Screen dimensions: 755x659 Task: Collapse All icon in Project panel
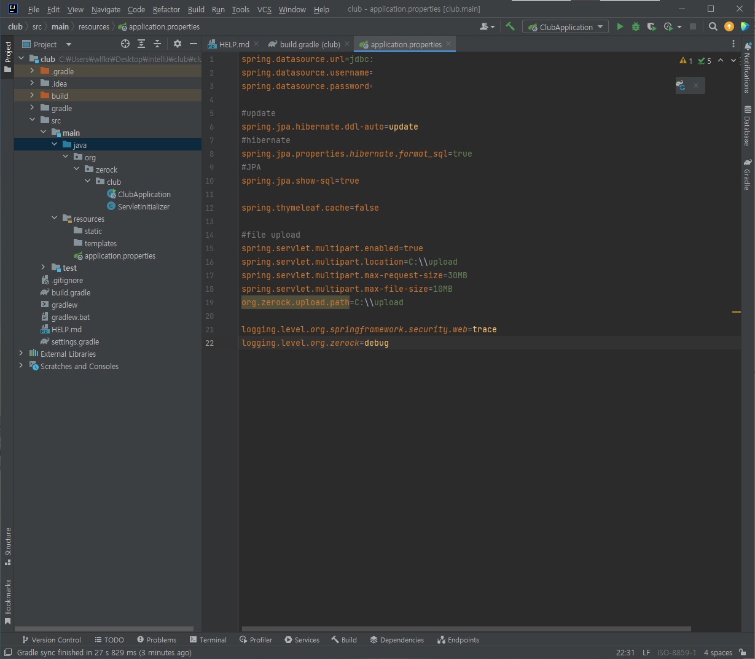157,44
